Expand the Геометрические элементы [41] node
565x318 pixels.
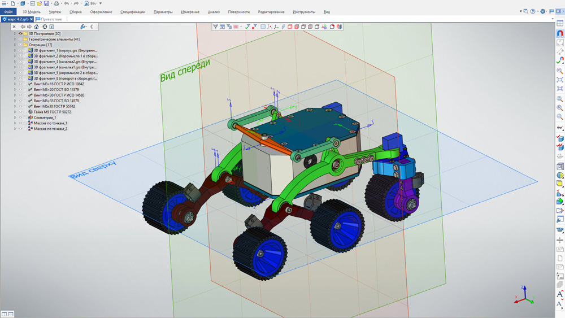[x=15, y=39]
